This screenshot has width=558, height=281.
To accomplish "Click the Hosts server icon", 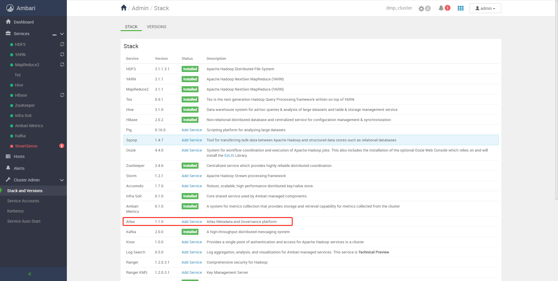I will [8, 156].
